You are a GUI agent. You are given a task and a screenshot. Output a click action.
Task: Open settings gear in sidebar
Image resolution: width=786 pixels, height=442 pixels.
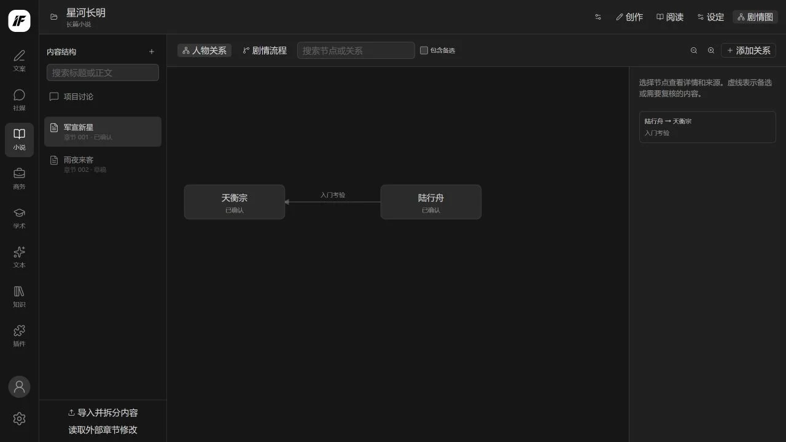[x=19, y=419]
